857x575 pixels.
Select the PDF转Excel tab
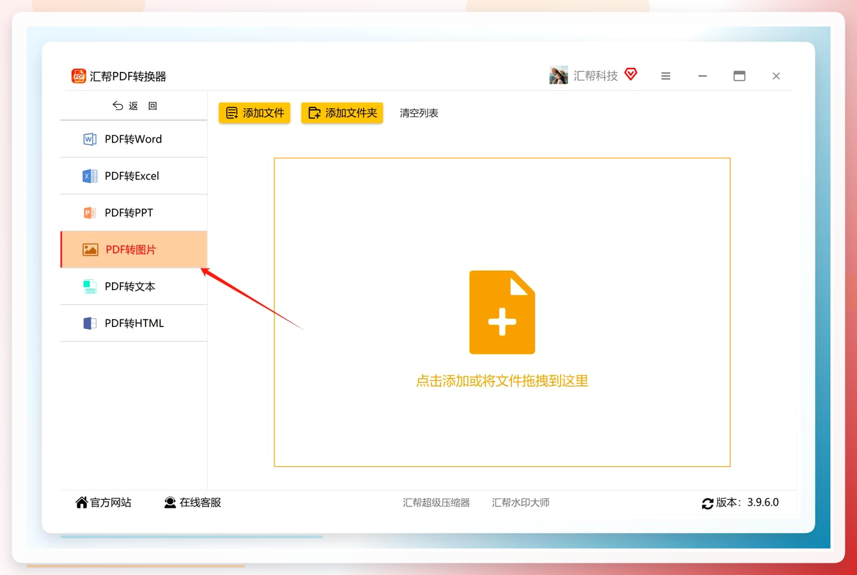click(x=134, y=176)
